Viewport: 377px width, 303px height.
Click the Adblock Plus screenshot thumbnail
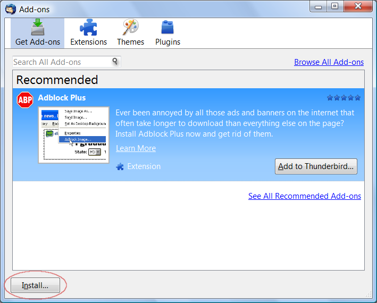point(73,135)
